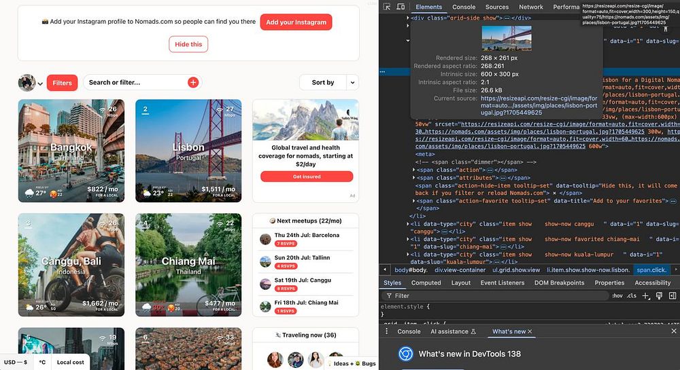The width and height of the screenshot is (680, 370).
Task: Switch to the Layout tab
Action: pos(460,282)
